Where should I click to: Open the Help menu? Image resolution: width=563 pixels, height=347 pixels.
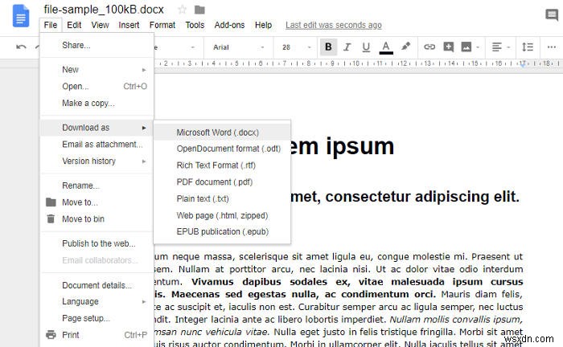(x=263, y=25)
